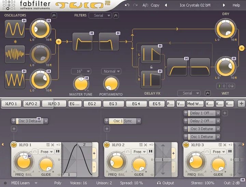Click the first filter shape display
The height and width of the screenshot is (187, 246).
click(83, 42)
